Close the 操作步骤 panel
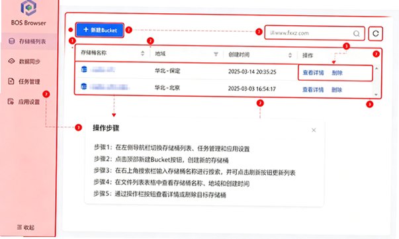 pyautogui.click(x=314, y=130)
